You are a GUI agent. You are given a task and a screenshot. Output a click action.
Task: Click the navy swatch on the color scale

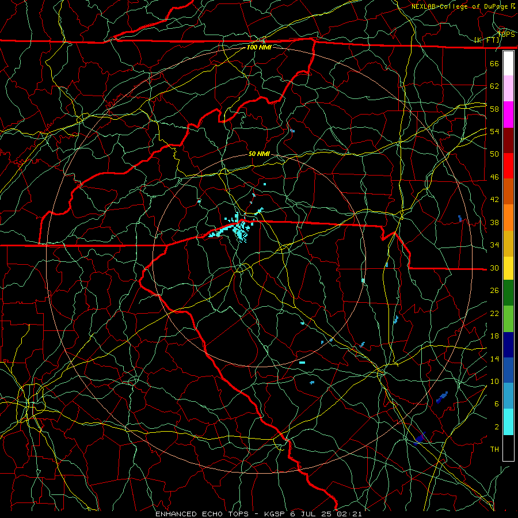click(508, 345)
